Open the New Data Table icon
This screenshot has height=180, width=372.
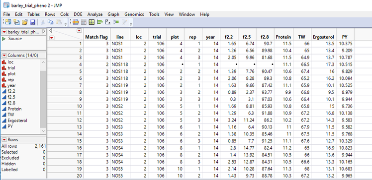(x=8, y=22)
